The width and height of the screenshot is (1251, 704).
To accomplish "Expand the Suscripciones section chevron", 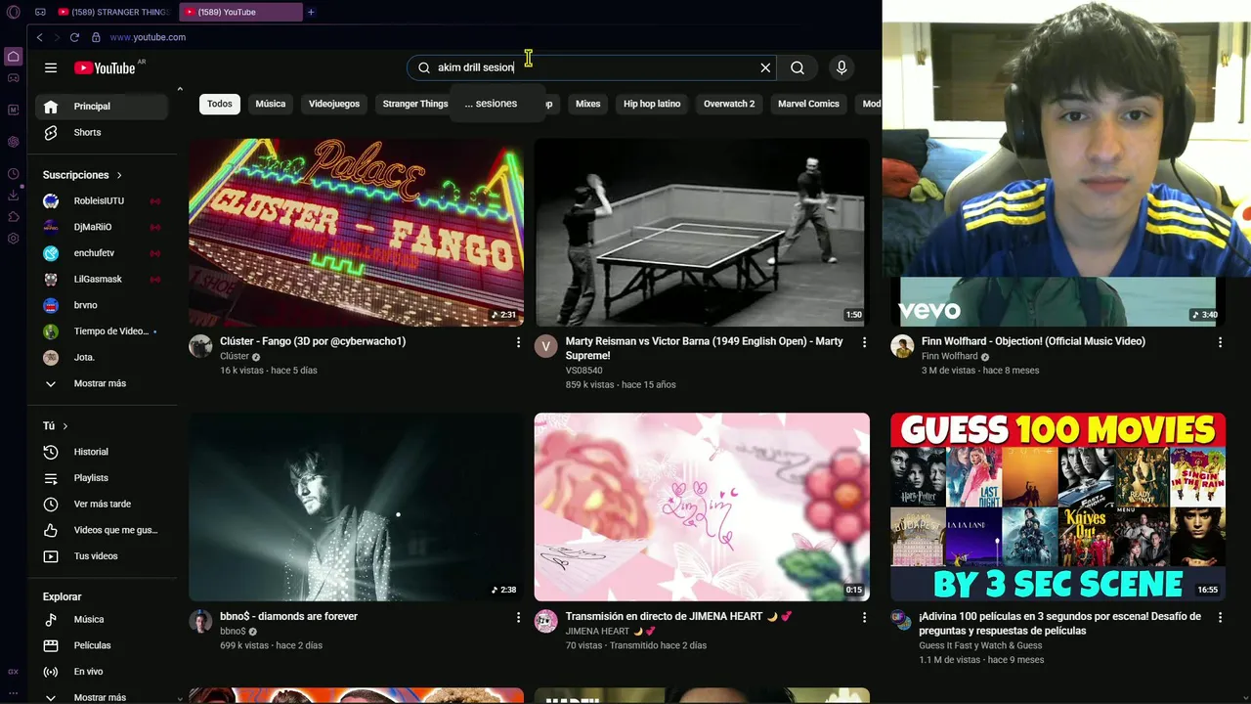I will [119, 175].
